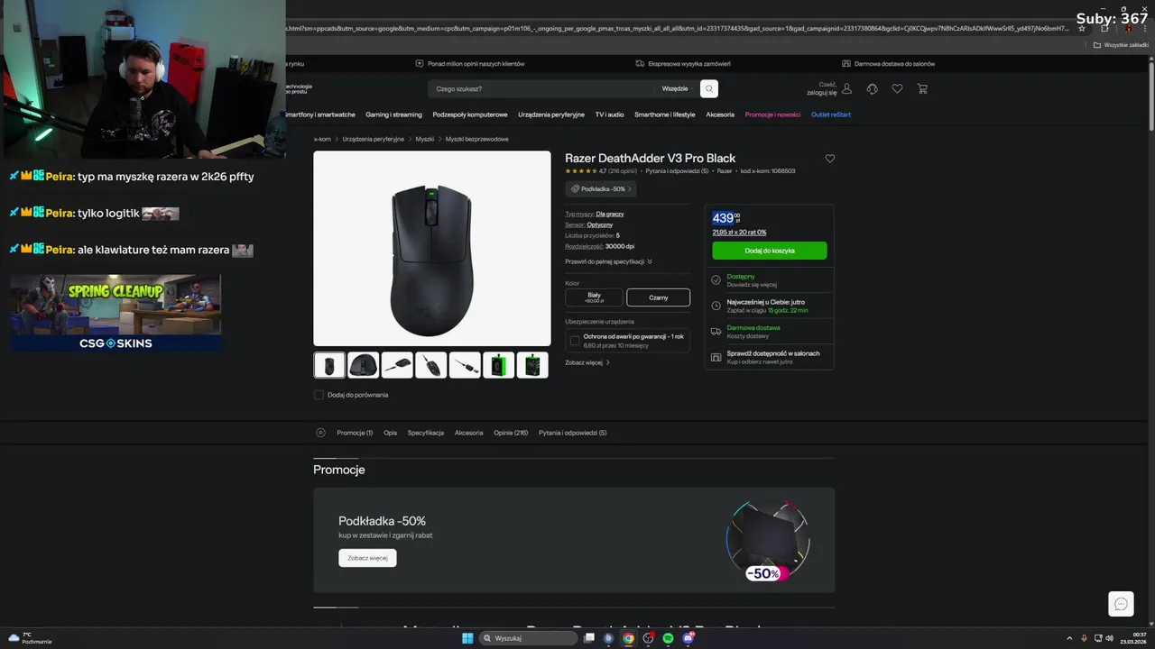The image size is (1155, 649).
Task: Open Task View on the taskbar
Action: 588,638
